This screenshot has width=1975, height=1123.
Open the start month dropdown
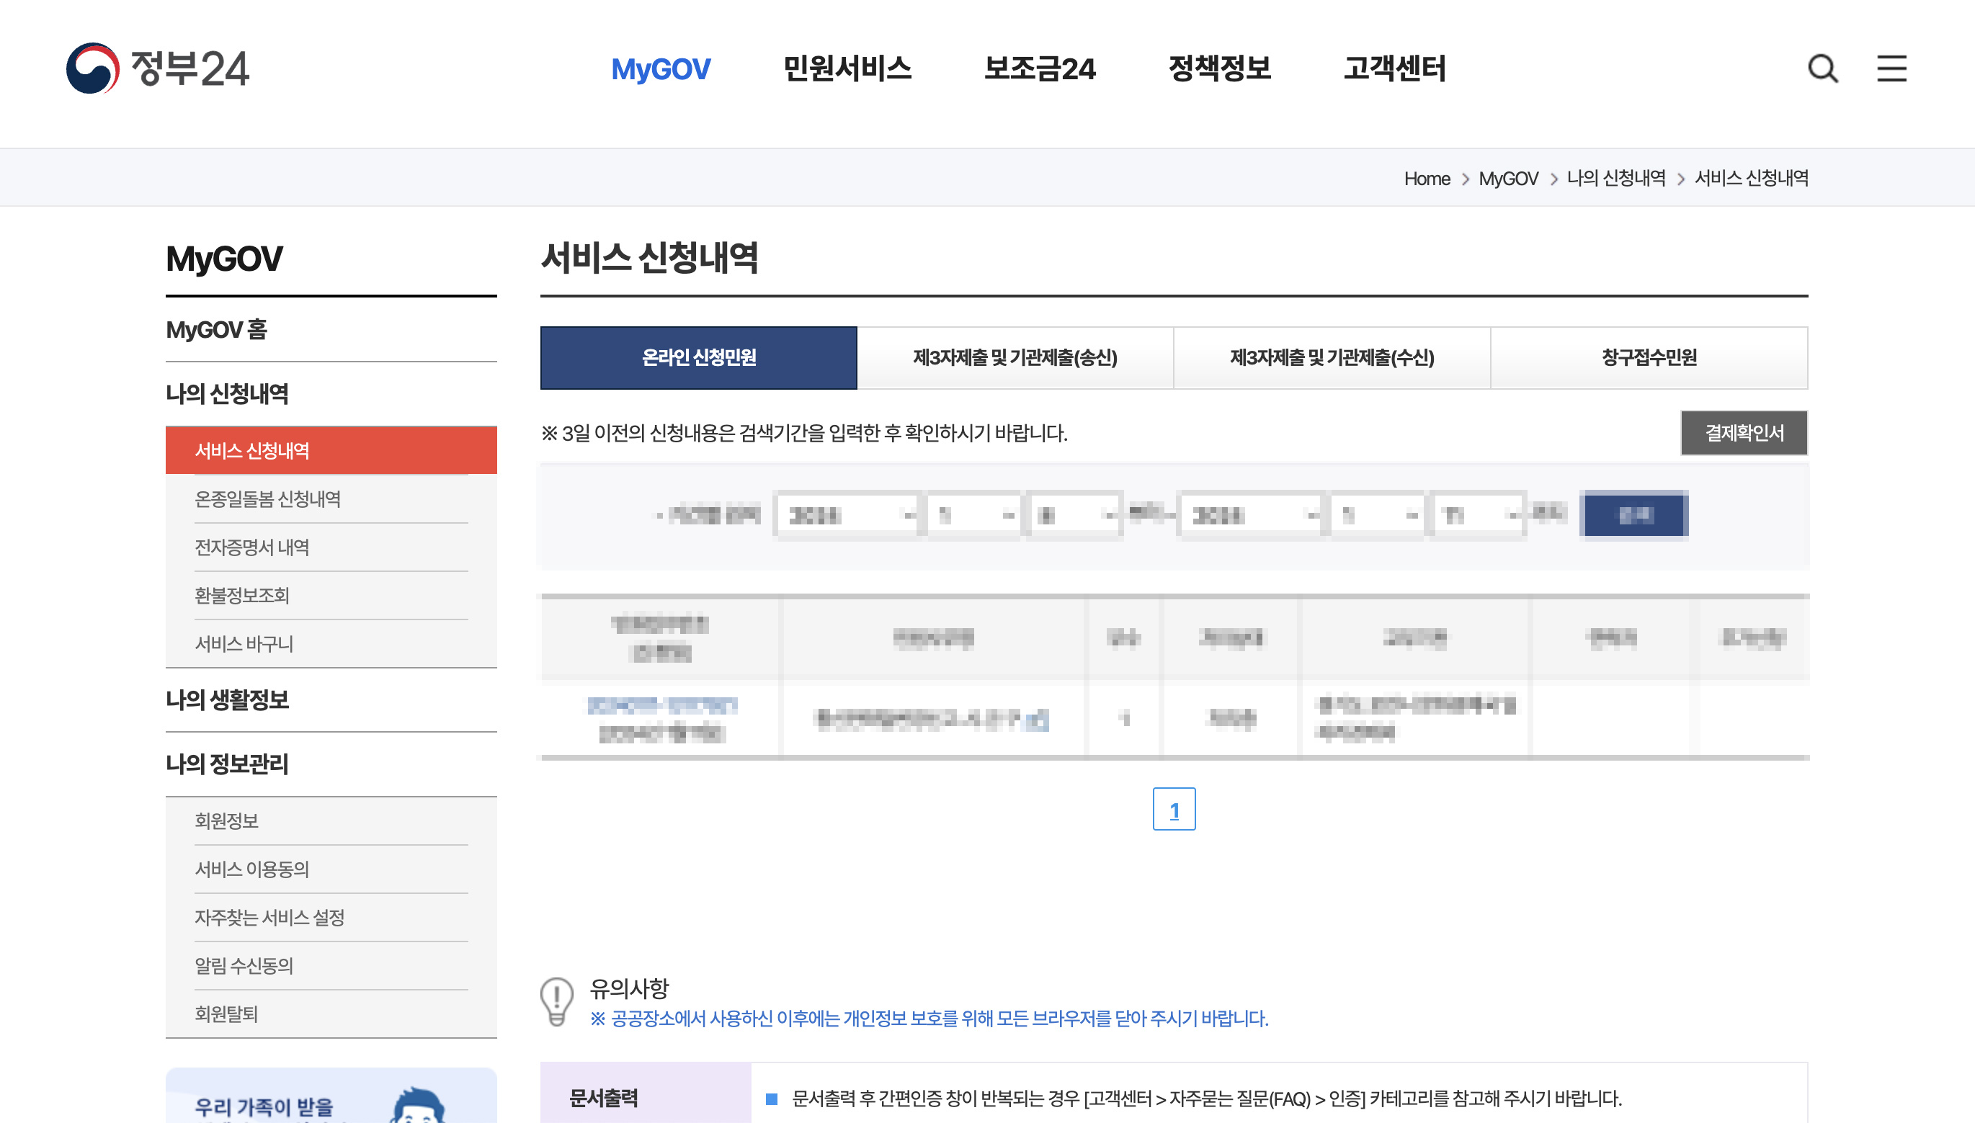click(x=974, y=514)
